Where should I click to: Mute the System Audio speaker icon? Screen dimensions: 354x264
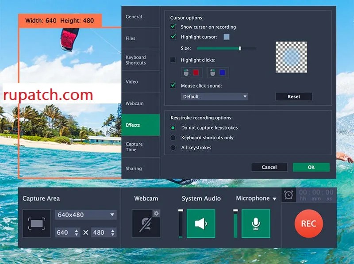[201, 224]
